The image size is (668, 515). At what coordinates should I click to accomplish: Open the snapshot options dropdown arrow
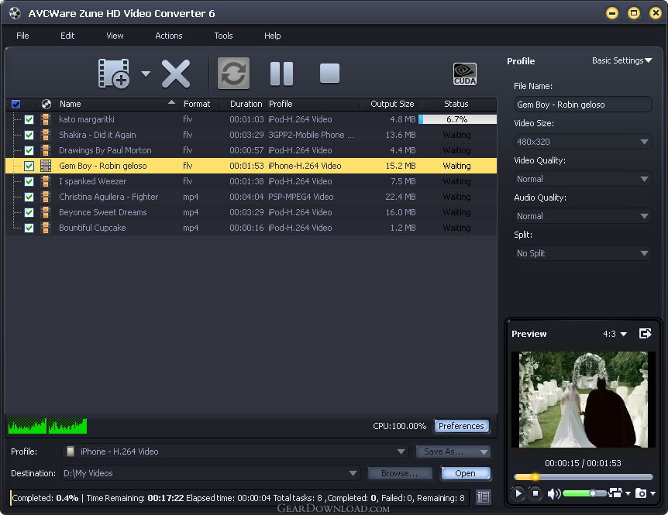(x=653, y=494)
